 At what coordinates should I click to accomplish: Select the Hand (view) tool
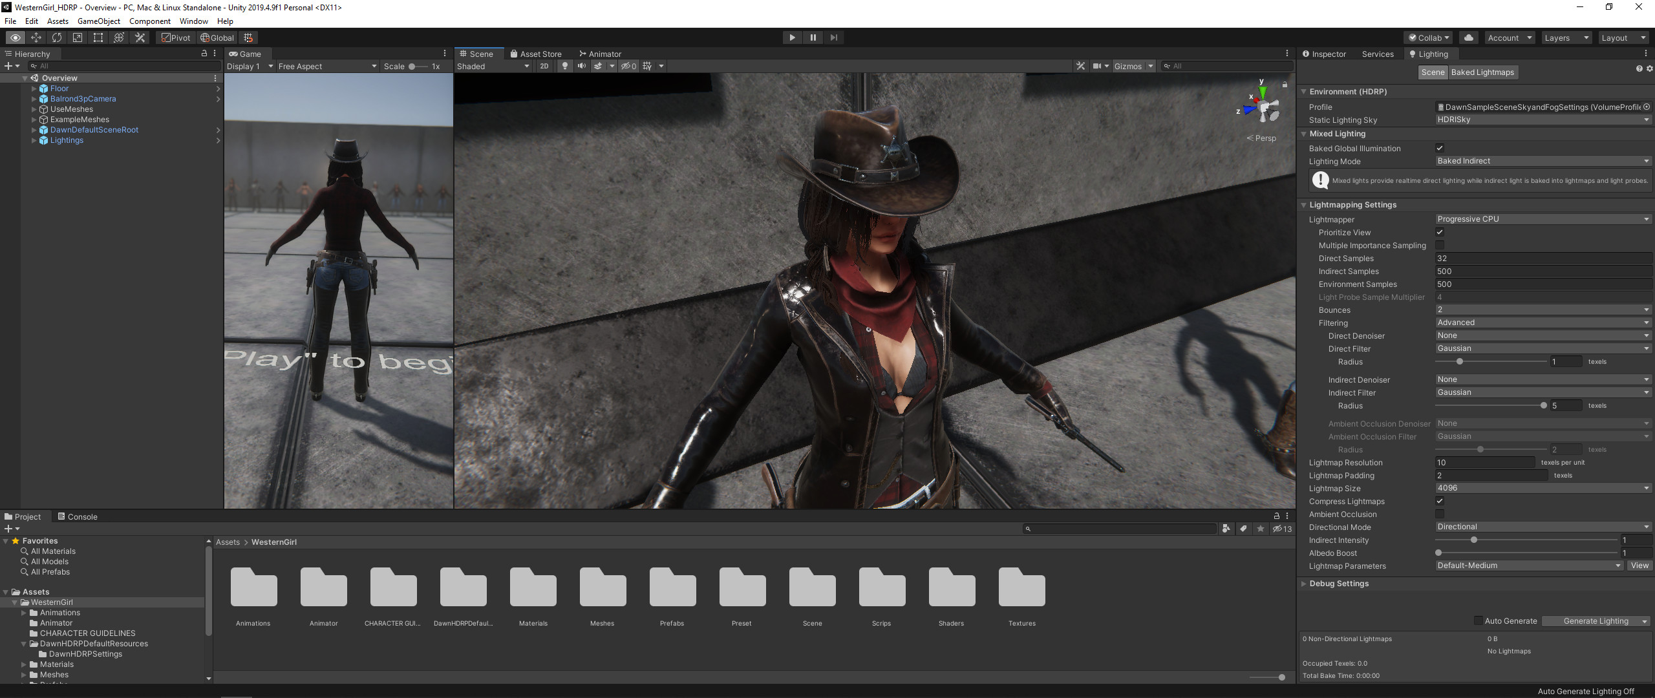tap(16, 37)
